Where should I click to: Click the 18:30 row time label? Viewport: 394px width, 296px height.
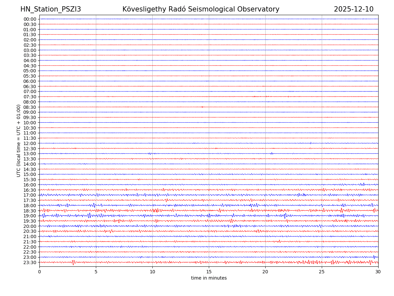(30, 211)
